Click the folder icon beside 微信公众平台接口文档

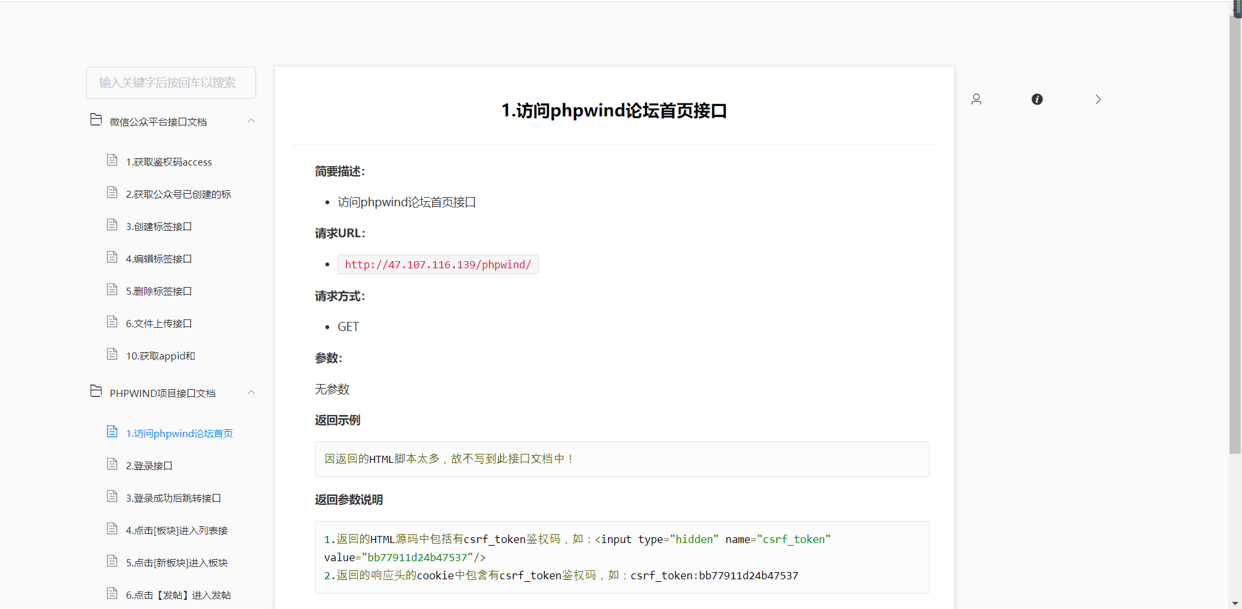[95, 120]
